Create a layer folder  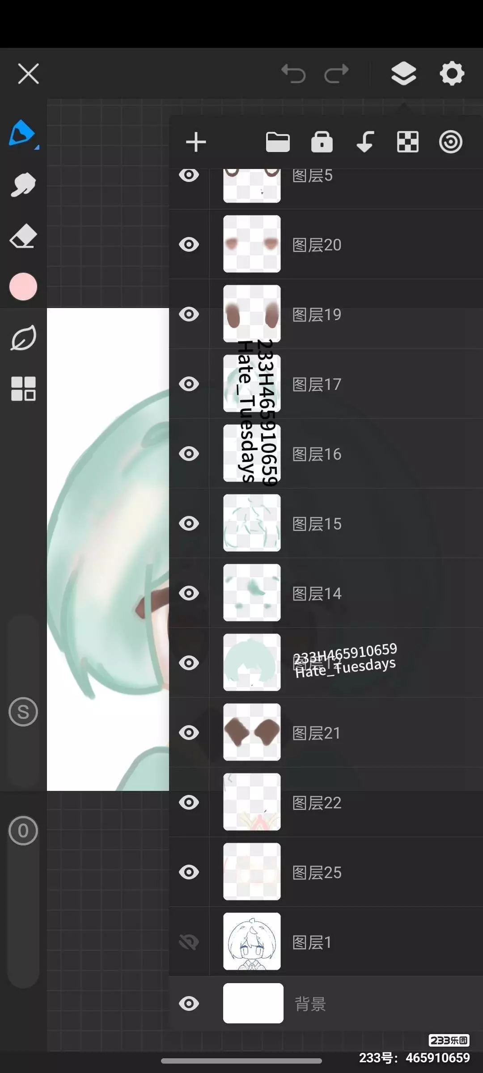click(278, 142)
